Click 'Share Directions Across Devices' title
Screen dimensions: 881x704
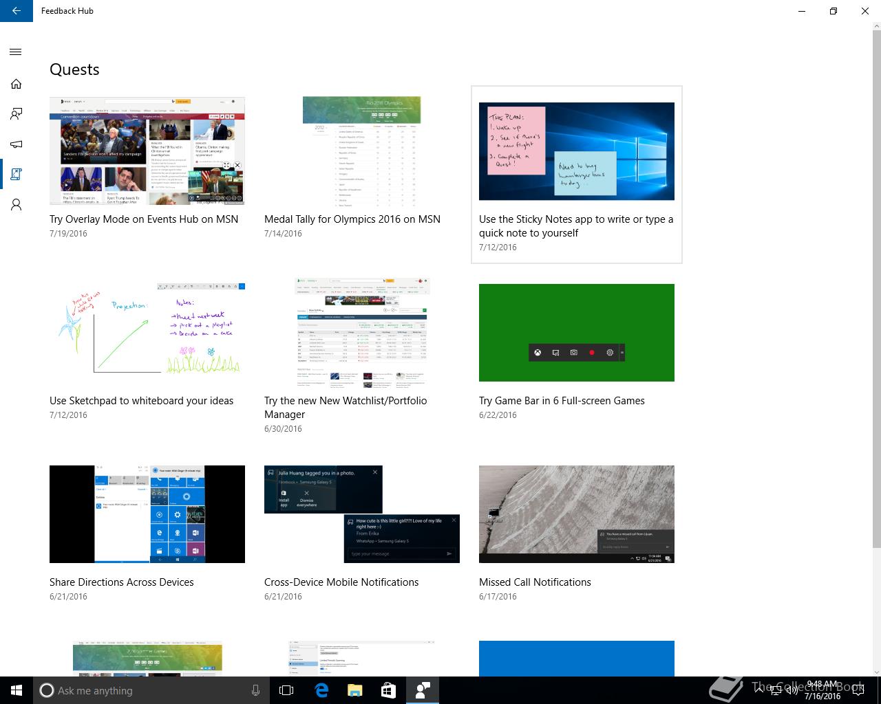pos(122,582)
